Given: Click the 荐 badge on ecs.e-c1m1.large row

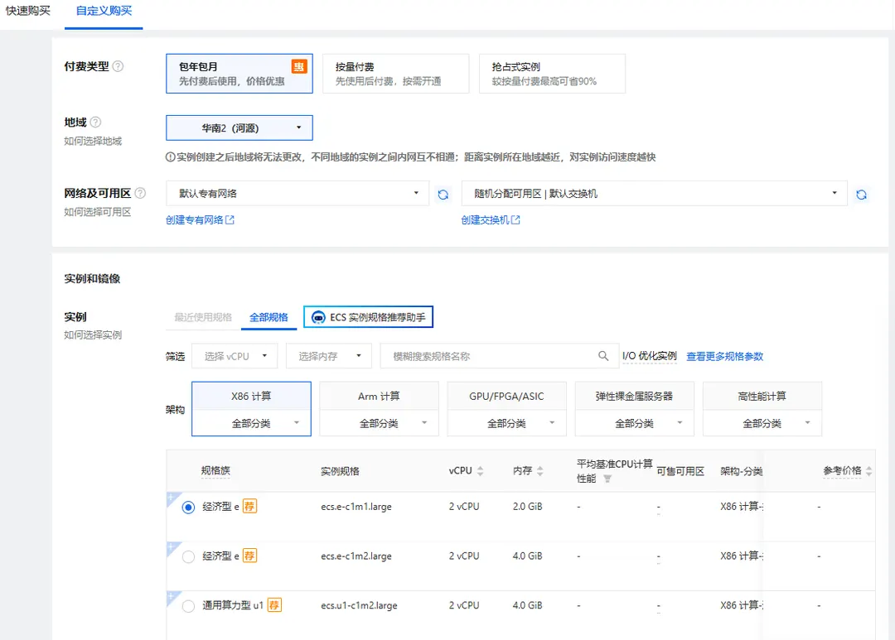Looking at the screenshot, I should pos(249,506).
